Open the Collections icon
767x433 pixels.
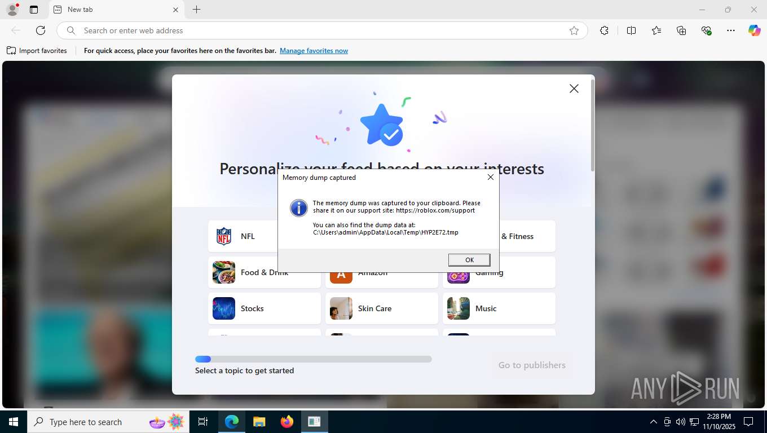click(681, 30)
